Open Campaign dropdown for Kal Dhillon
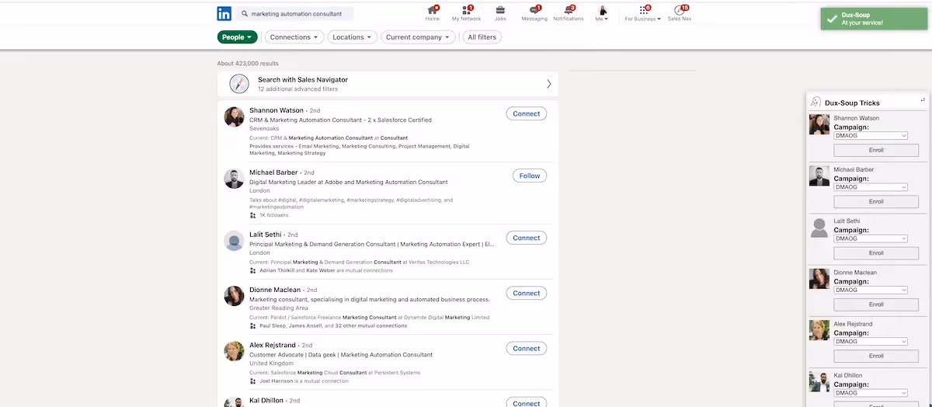Viewport: 932px width, 407px height. pyautogui.click(x=870, y=393)
